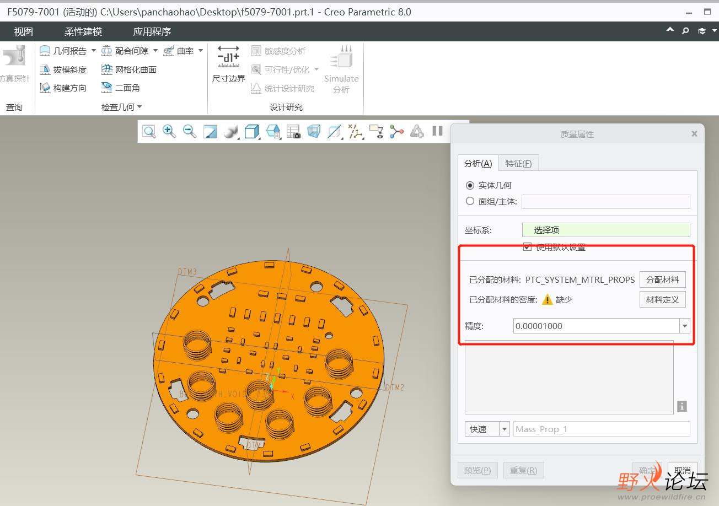Click the Repaint screen icon

pyautogui.click(x=210, y=131)
